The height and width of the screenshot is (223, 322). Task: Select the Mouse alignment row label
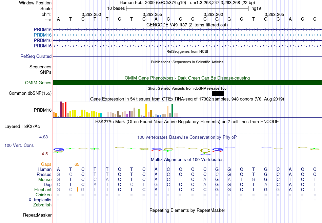45,180
